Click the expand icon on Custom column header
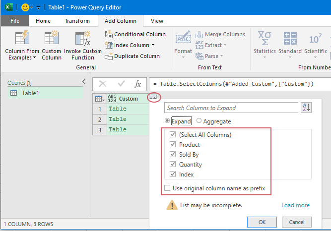Screen dimensions: 331x231 (154, 98)
